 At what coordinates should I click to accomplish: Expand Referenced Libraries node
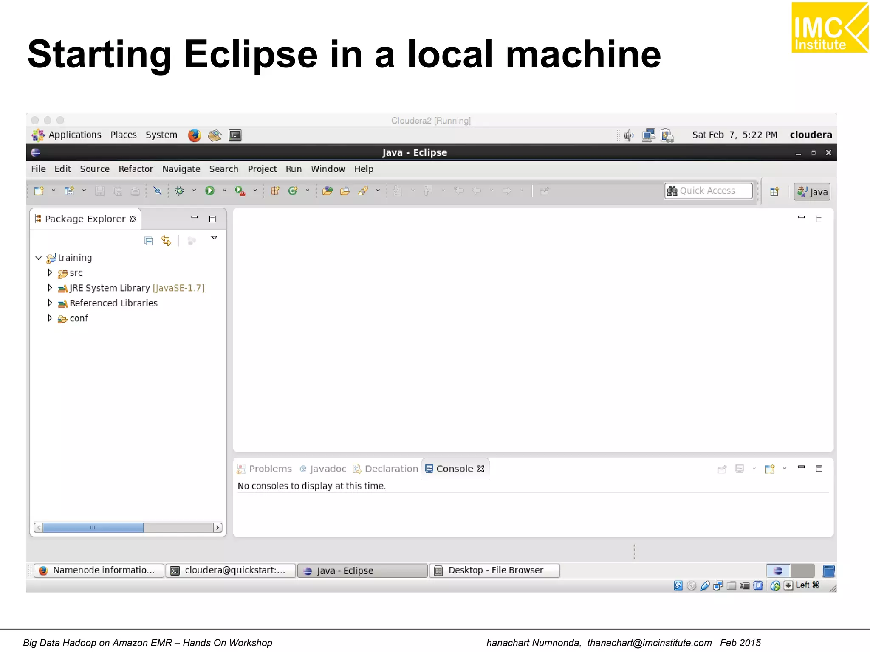(x=50, y=303)
